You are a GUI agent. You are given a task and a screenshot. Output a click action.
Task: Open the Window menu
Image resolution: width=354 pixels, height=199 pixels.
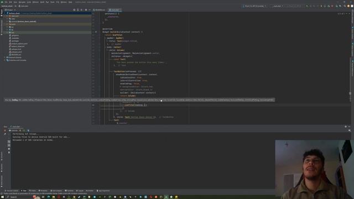64,2
